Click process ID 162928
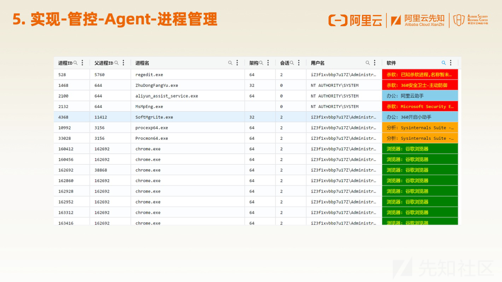502x282 pixels. click(66, 191)
